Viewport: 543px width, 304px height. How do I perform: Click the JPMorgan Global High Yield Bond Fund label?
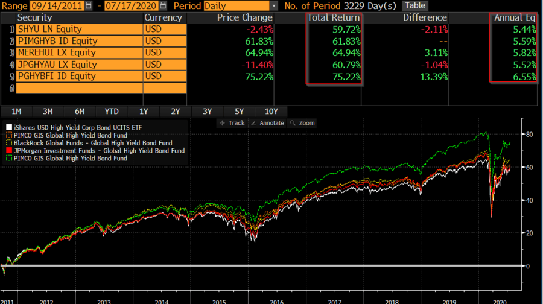(100, 151)
